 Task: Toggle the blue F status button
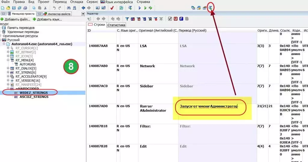click(181, 19)
